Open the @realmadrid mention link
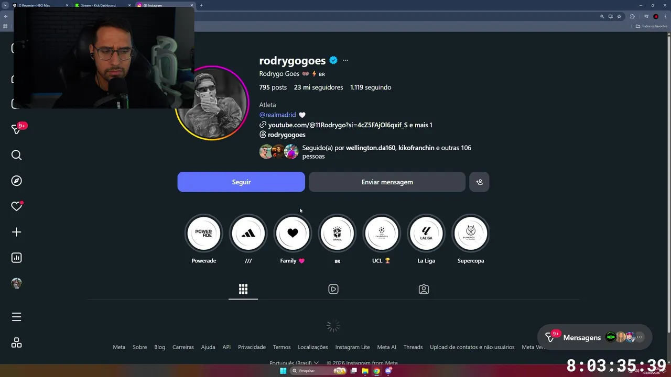Screen dimensions: 671x377 coord(277,115)
